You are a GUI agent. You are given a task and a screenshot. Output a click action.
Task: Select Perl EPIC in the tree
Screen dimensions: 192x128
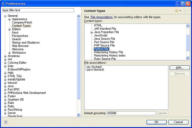pyautogui.click(x=14, y=89)
